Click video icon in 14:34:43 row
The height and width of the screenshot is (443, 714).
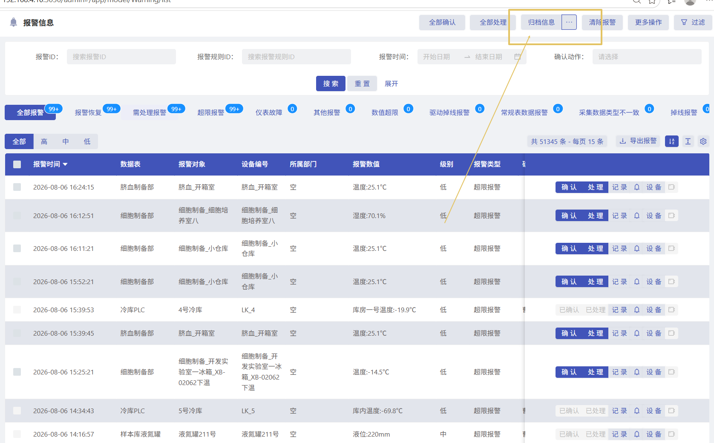[672, 411]
